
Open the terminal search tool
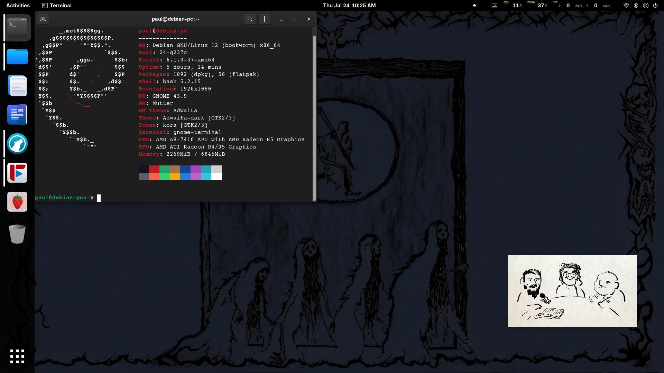[250, 19]
